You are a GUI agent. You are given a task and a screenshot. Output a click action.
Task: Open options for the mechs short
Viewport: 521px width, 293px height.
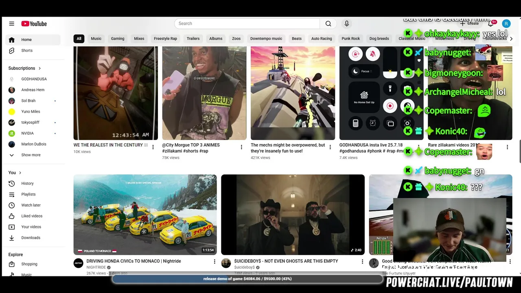click(x=330, y=147)
